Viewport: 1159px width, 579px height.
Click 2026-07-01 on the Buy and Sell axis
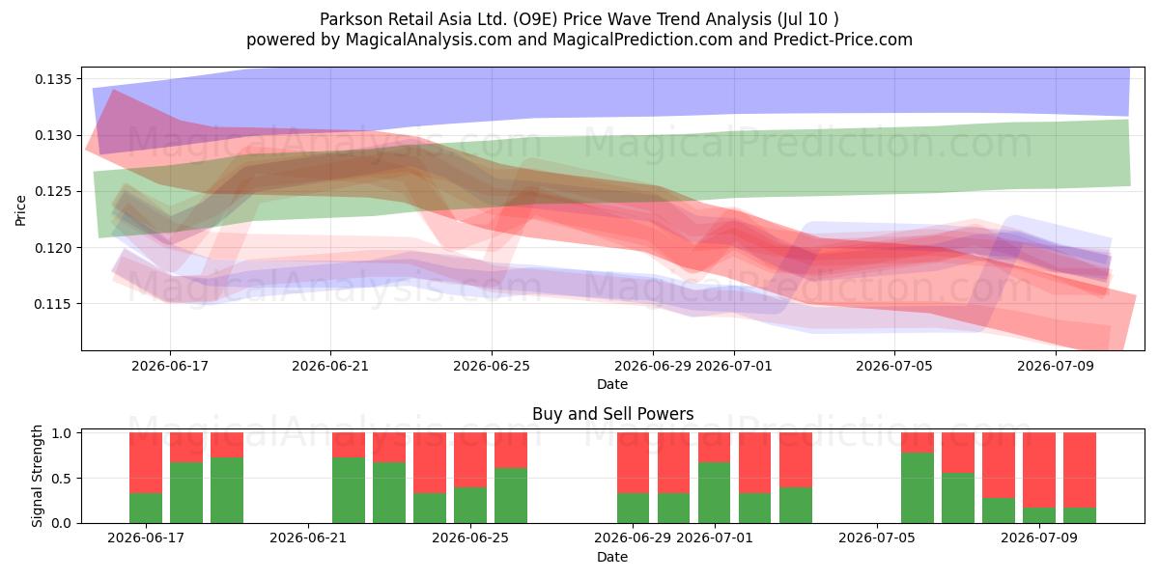[714, 538]
